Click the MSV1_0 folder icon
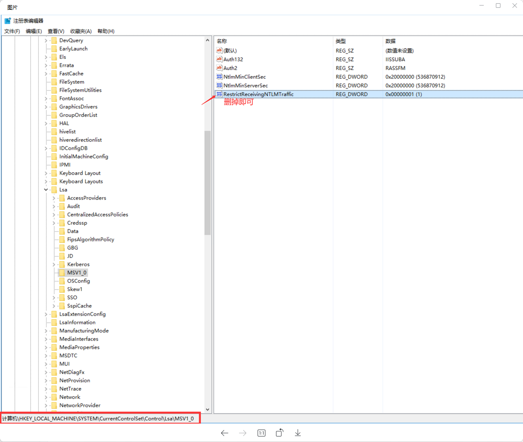 pos(62,273)
